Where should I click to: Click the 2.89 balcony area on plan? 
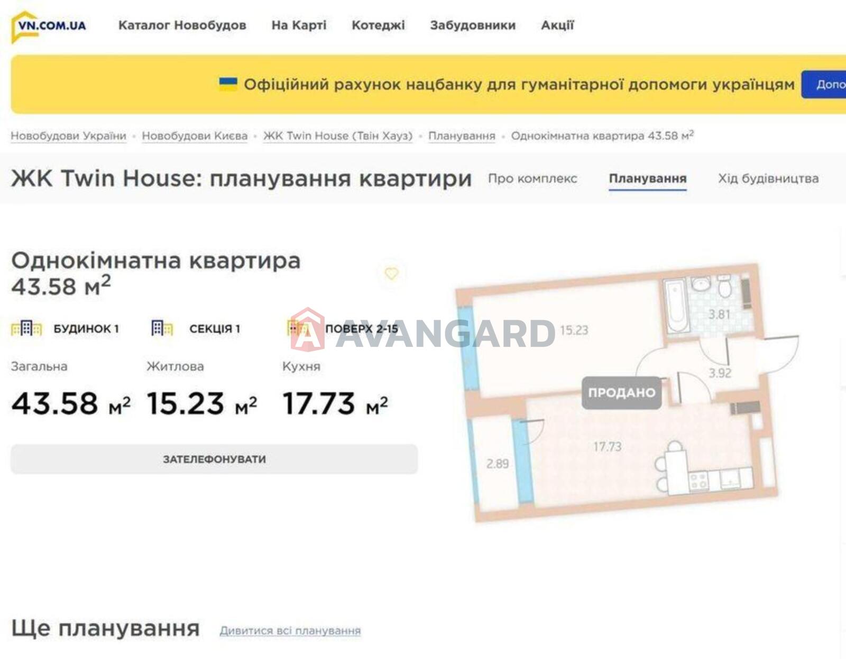pyautogui.click(x=498, y=464)
